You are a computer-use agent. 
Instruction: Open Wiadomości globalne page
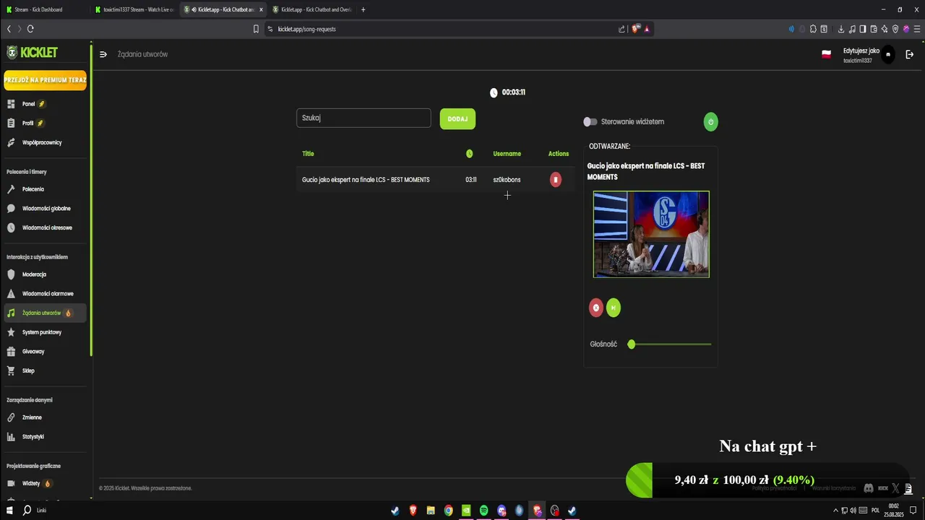[x=43, y=209]
